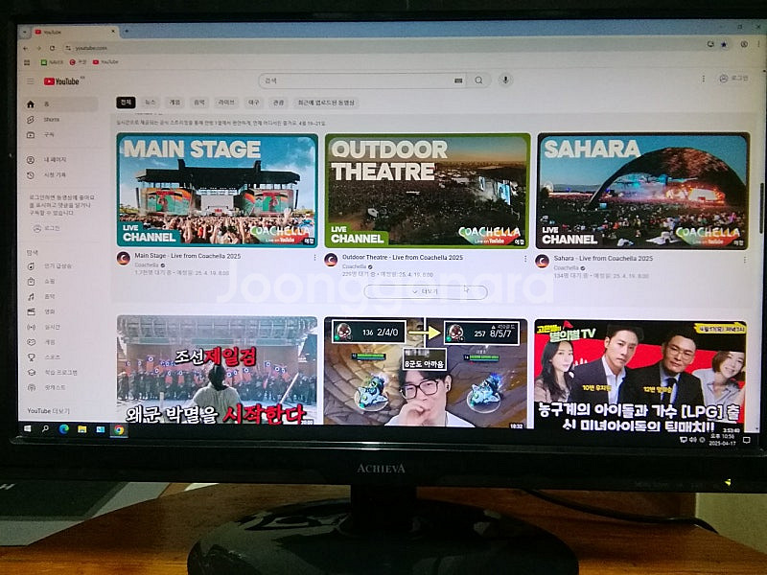Open the Windows Start menu
This screenshot has height=575, width=767.
[28, 428]
